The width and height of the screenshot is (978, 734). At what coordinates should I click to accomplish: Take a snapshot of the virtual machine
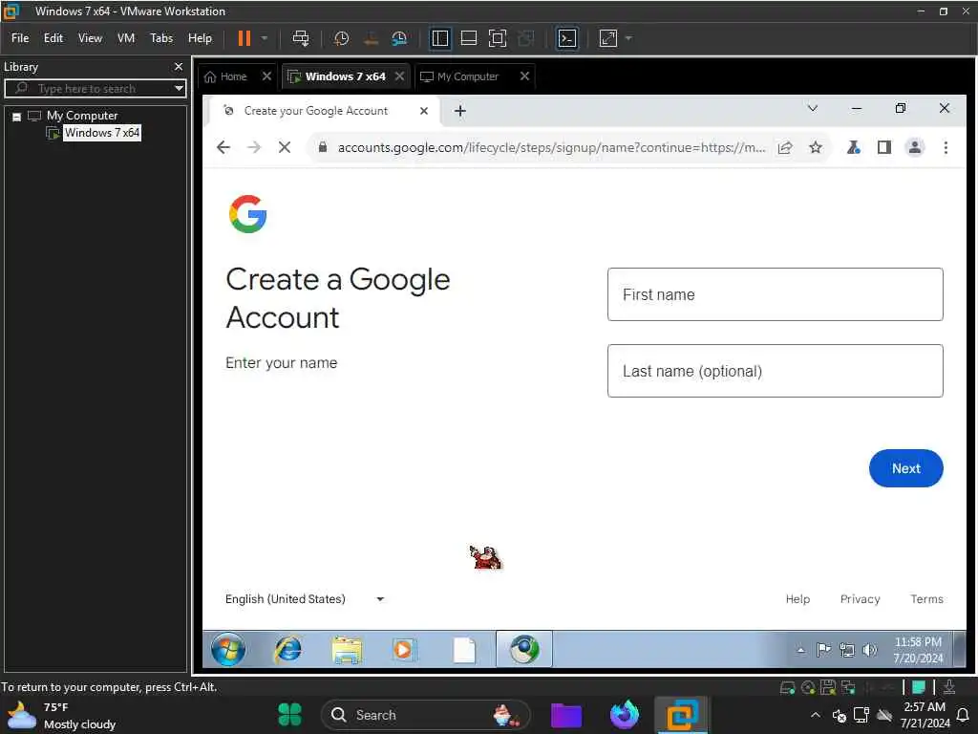(341, 38)
